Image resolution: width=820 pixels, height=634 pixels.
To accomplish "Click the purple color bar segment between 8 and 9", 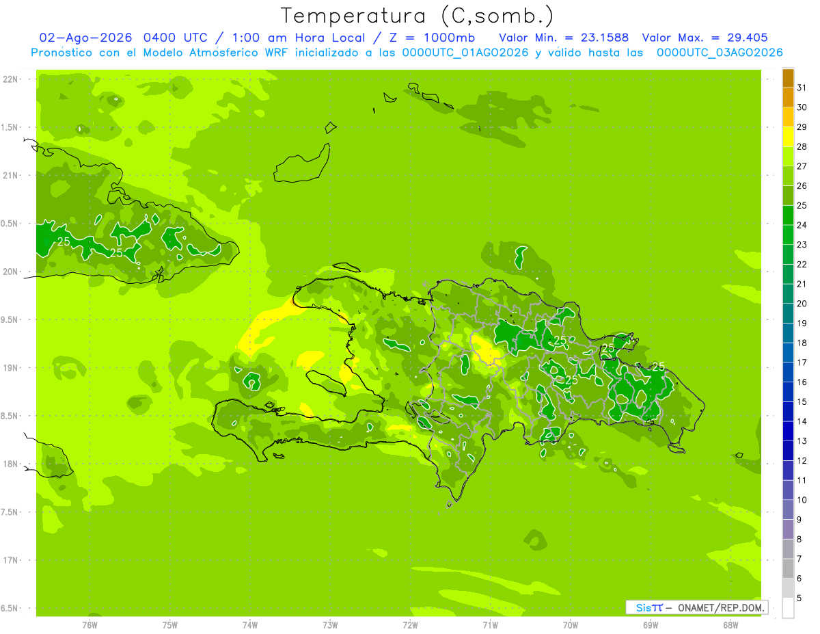I will (x=788, y=530).
